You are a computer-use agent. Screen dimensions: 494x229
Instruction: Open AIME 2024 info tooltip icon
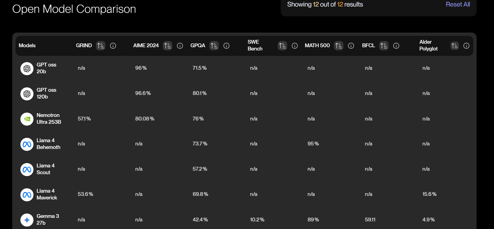[x=180, y=46]
